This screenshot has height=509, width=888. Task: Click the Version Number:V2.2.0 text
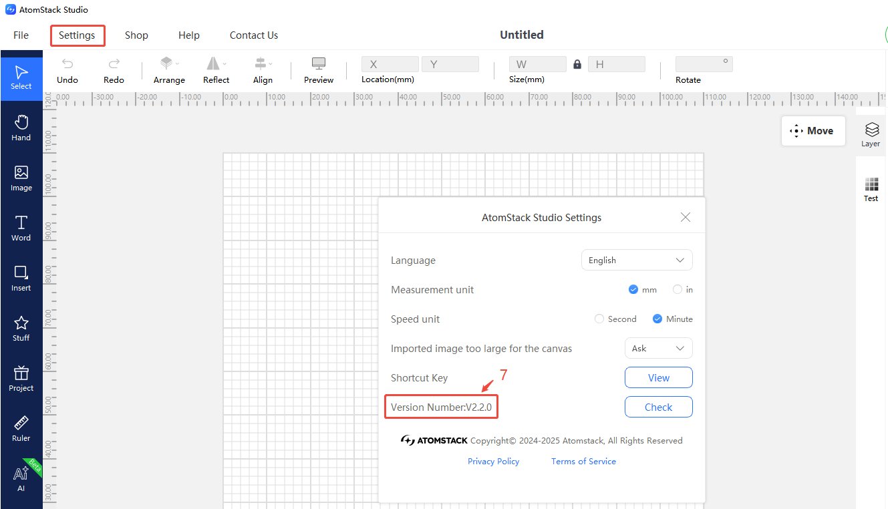(441, 407)
